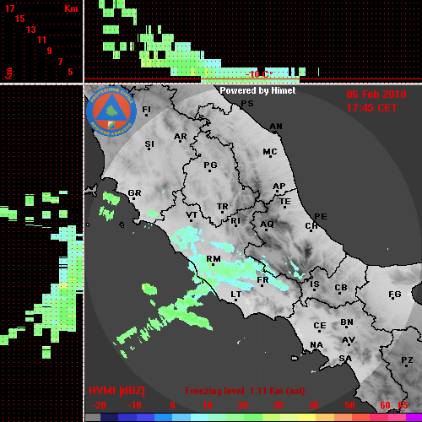Viewport: 422px width, 422px height.
Task: Click the PS city label
Action: coord(247,104)
